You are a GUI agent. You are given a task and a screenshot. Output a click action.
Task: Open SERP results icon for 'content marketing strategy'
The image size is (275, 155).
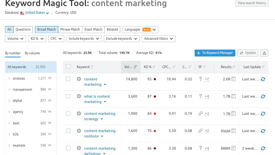point(234,114)
